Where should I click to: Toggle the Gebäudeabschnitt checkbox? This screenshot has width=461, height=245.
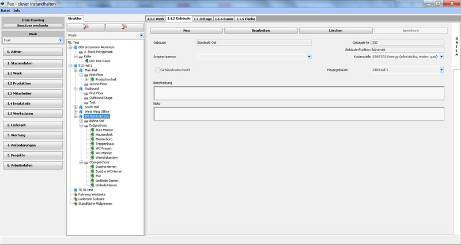157,70
